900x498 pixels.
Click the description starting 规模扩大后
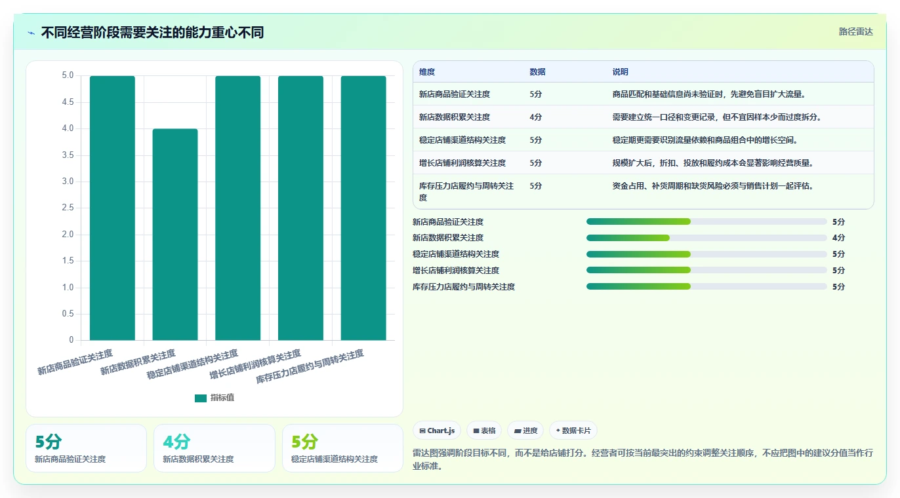pos(713,163)
